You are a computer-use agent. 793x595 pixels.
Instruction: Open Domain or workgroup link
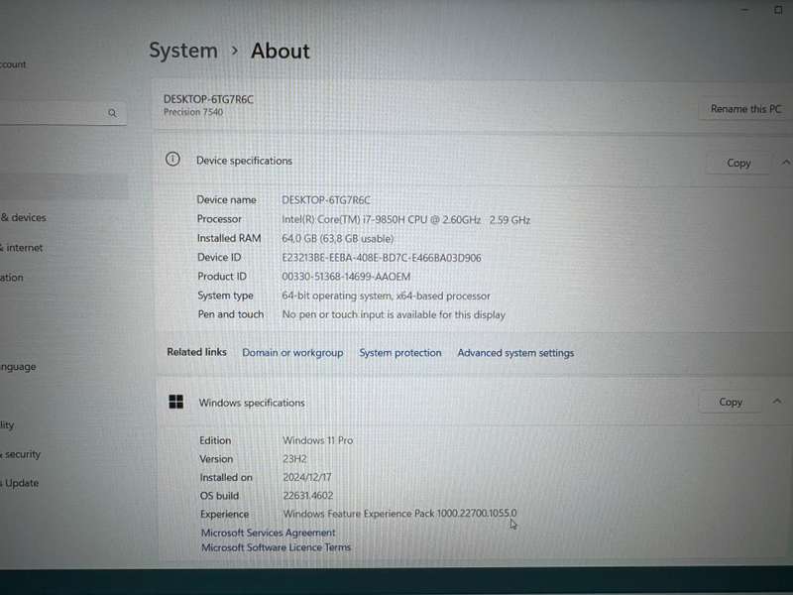coord(292,353)
